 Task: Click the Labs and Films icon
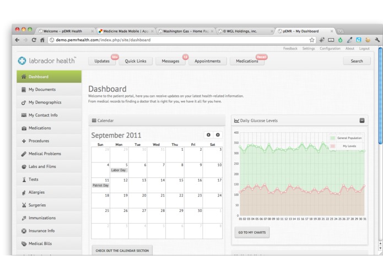click(x=24, y=167)
